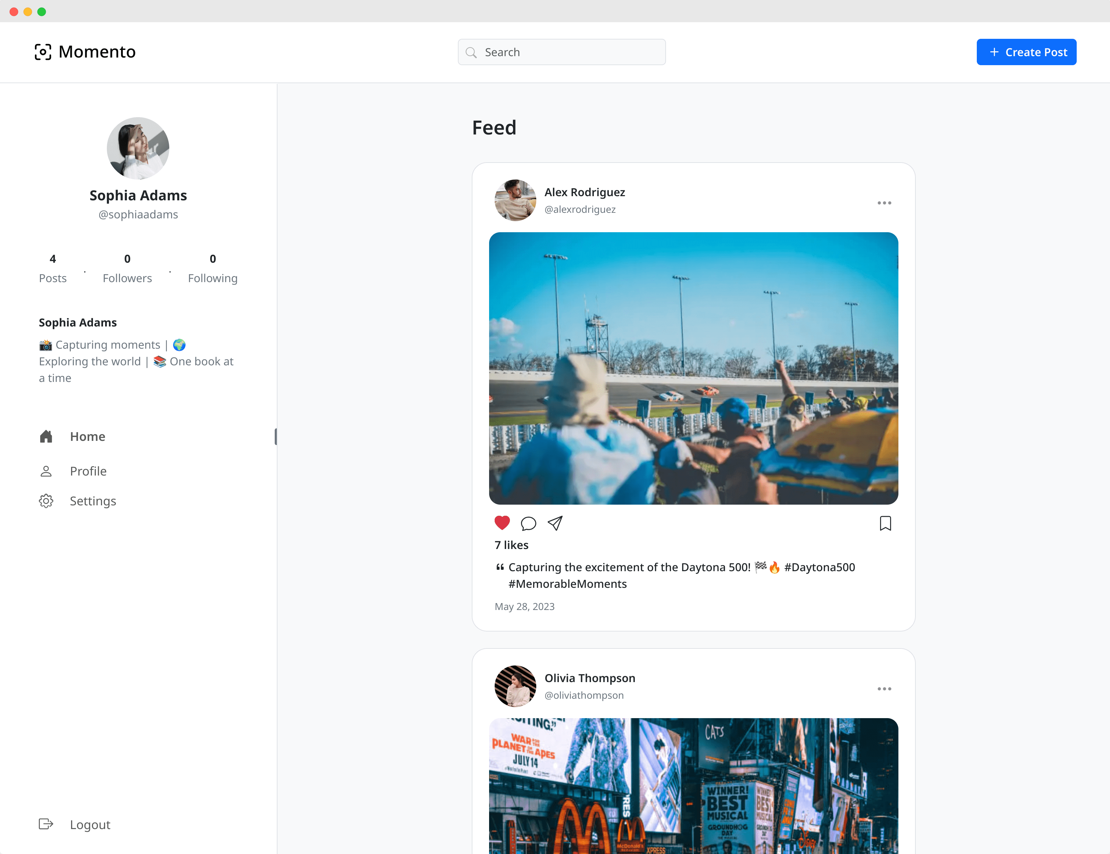Open the Daytona race photo
Screen dimensions: 1110x854
[x=693, y=368]
